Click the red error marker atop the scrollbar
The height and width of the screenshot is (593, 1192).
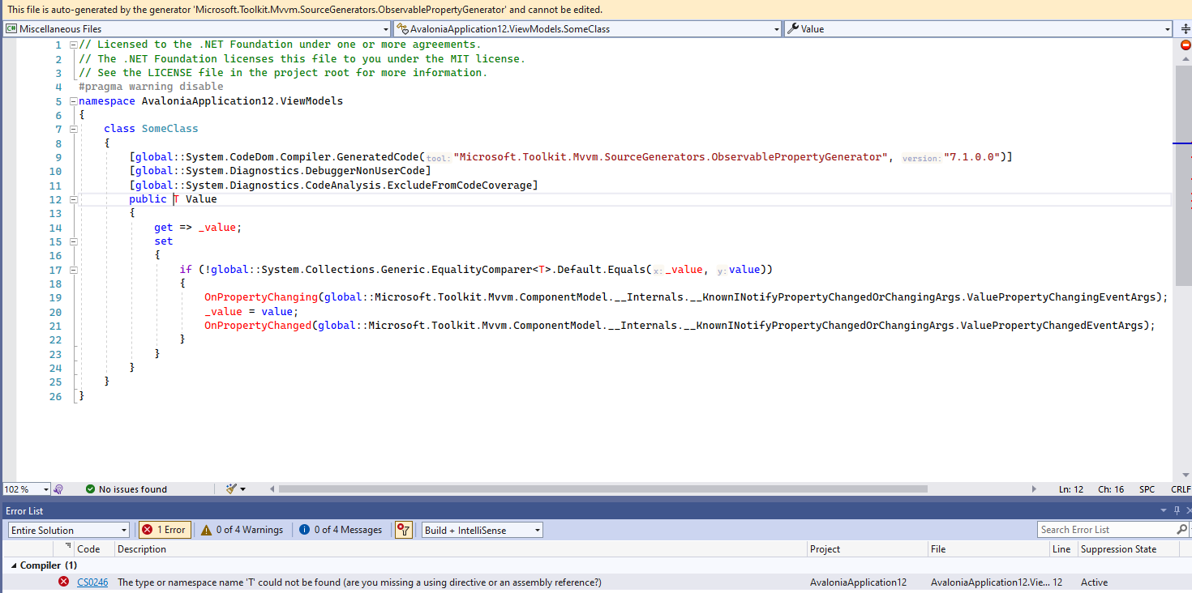[x=1186, y=45]
